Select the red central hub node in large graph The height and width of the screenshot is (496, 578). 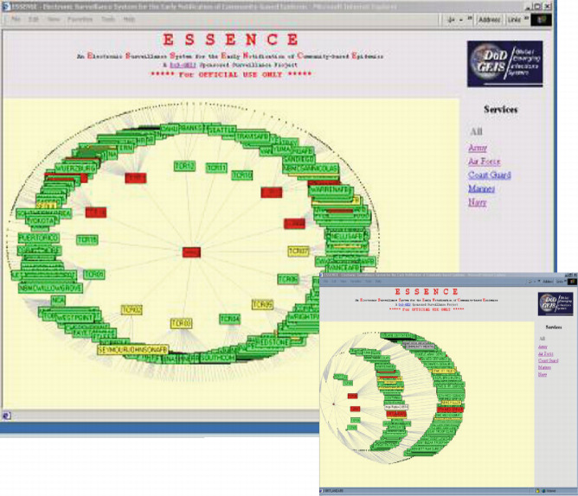(x=190, y=252)
